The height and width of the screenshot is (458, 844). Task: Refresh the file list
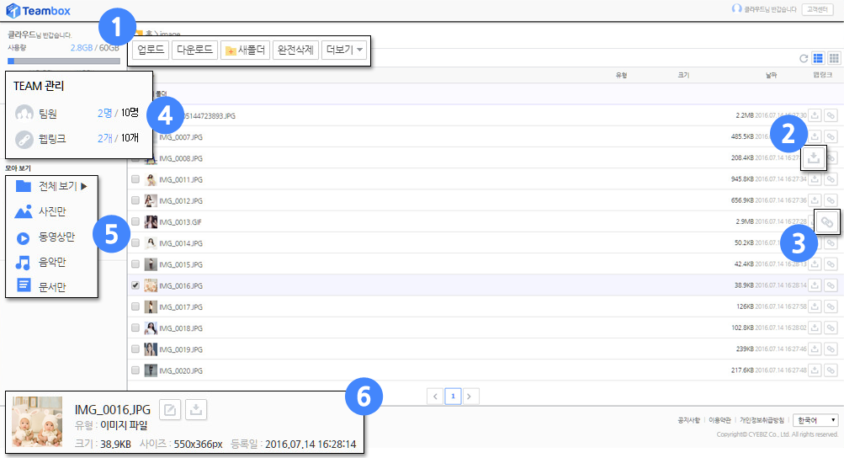click(804, 58)
